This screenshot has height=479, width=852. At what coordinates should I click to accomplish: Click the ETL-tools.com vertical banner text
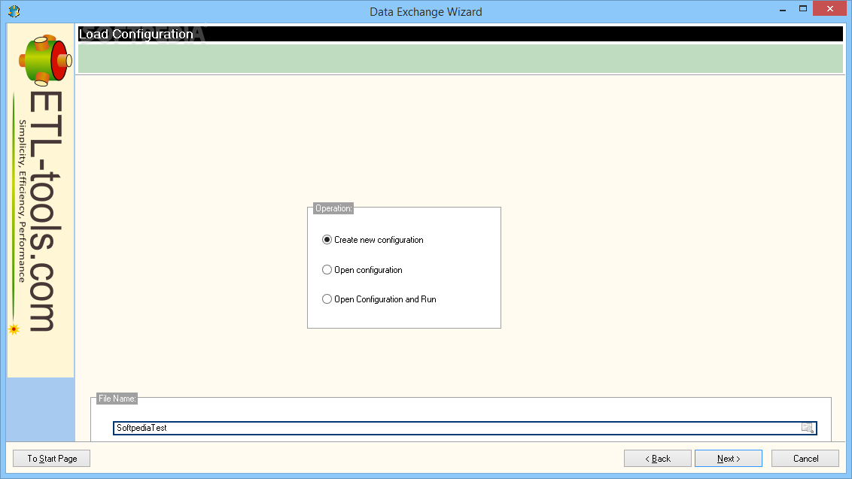pos(46,211)
